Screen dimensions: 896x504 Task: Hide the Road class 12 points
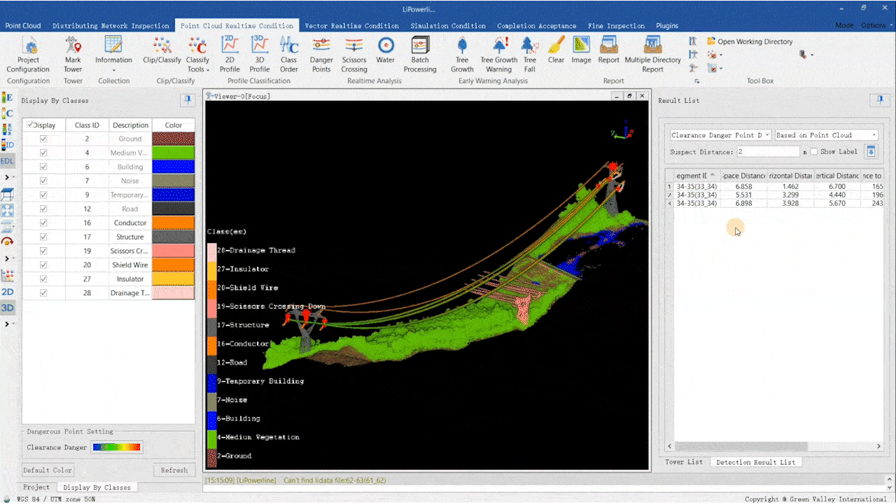point(43,209)
